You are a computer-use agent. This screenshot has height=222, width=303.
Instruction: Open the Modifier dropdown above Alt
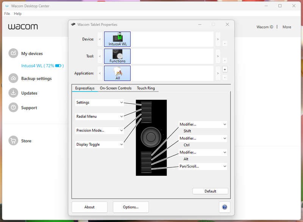(x=203, y=153)
